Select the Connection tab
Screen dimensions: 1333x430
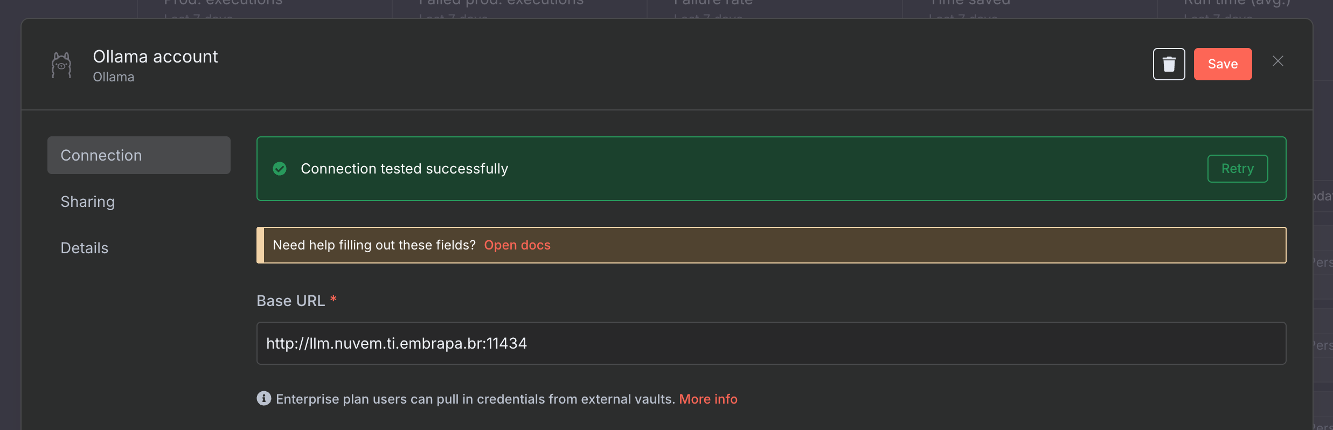tap(139, 155)
